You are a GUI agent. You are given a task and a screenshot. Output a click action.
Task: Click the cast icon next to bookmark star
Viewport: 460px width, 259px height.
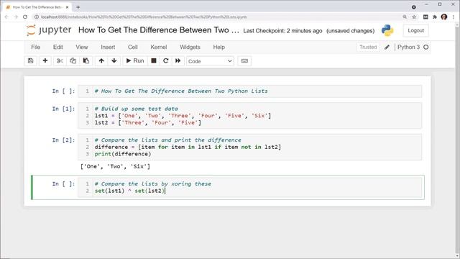[x=425, y=17]
